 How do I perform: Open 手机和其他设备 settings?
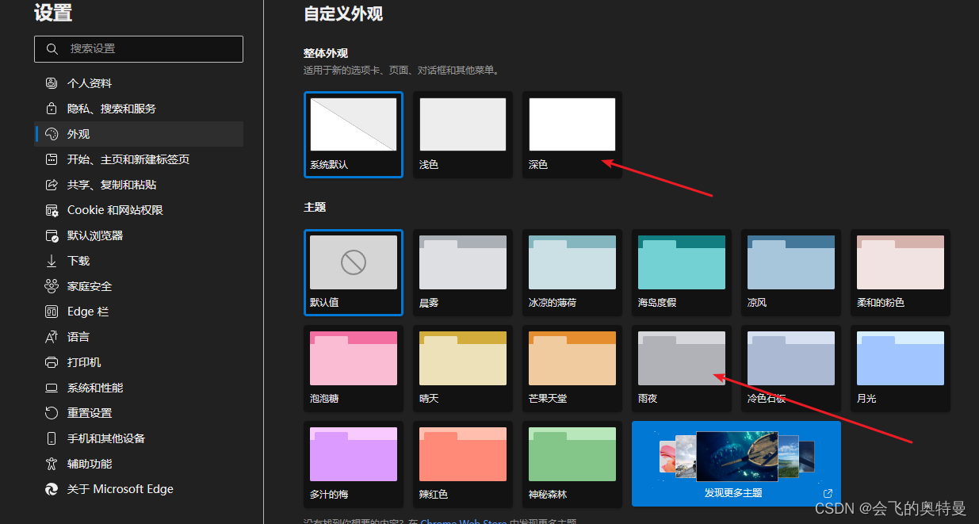click(x=139, y=438)
